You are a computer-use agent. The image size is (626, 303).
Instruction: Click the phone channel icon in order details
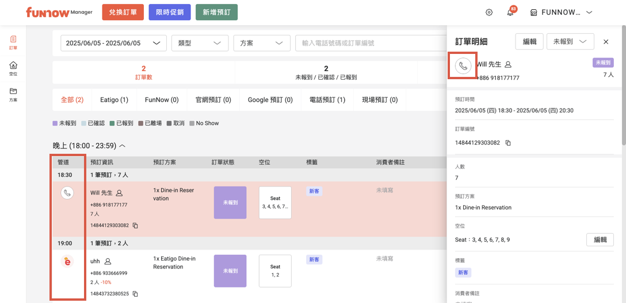pos(463,65)
